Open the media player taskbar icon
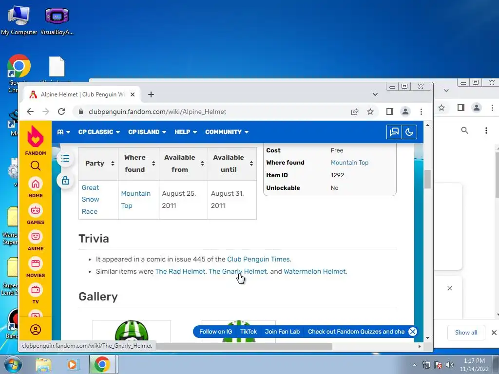Image resolution: width=499 pixels, height=374 pixels. click(x=72, y=364)
